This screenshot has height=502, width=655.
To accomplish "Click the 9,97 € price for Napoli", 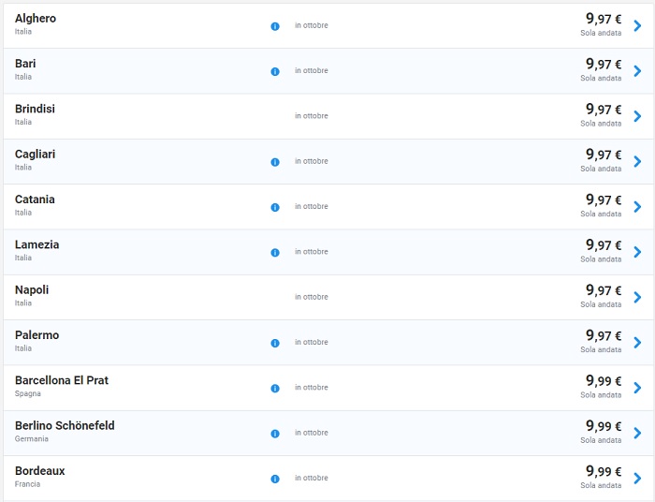I will 604,290.
